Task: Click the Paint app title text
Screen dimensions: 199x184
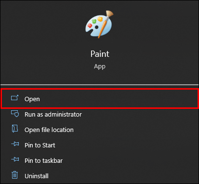Action: tap(100, 54)
